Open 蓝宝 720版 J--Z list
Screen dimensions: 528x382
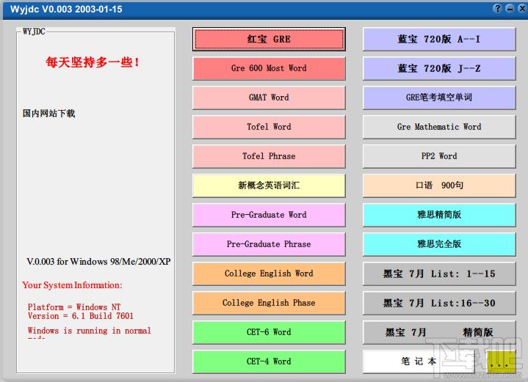(x=439, y=68)
